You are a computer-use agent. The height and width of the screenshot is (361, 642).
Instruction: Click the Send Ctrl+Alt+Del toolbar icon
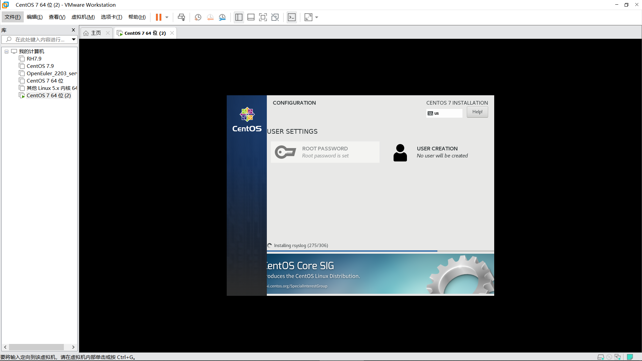click(181, 17)
